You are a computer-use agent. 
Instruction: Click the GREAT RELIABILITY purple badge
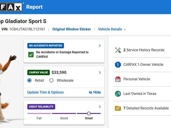[x=41, y=107]
